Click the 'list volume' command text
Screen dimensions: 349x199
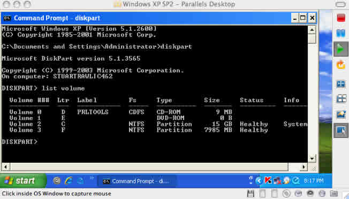pyautogui.click(x=63, y=88)
